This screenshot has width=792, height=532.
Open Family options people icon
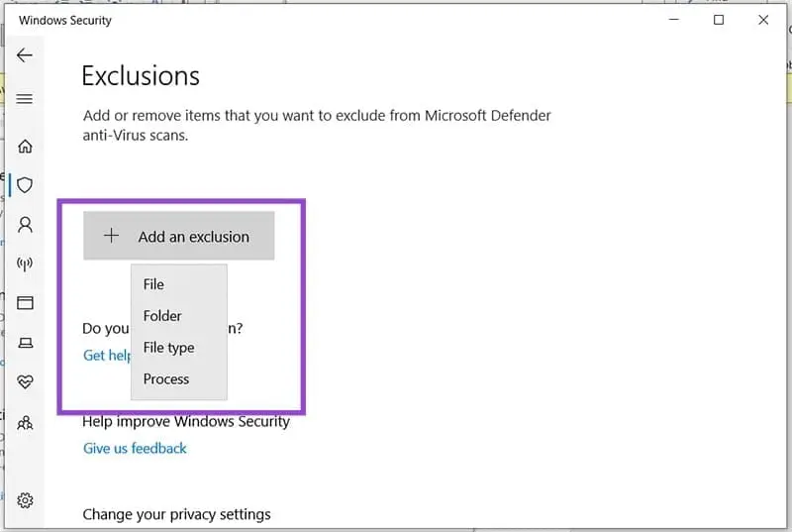[25, 423]
